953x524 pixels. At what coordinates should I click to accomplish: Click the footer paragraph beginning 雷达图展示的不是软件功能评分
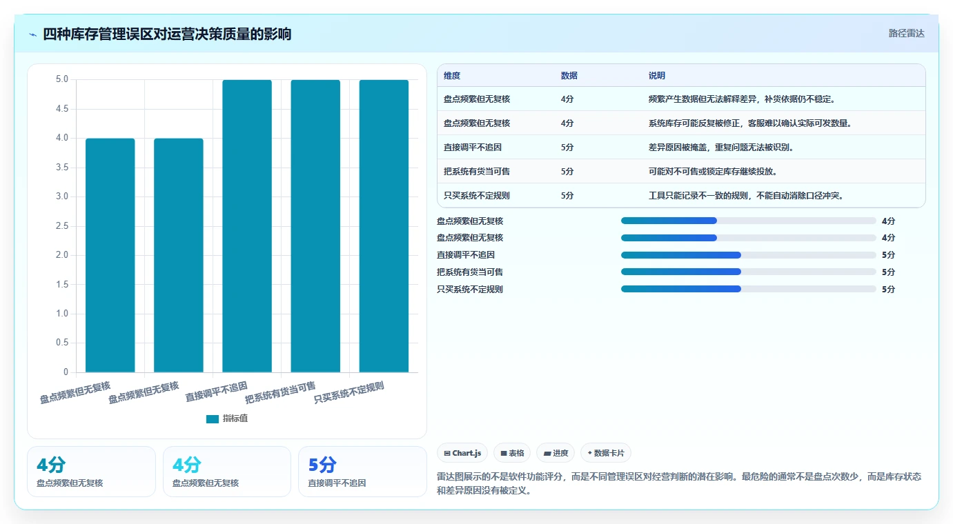(679, 484)
